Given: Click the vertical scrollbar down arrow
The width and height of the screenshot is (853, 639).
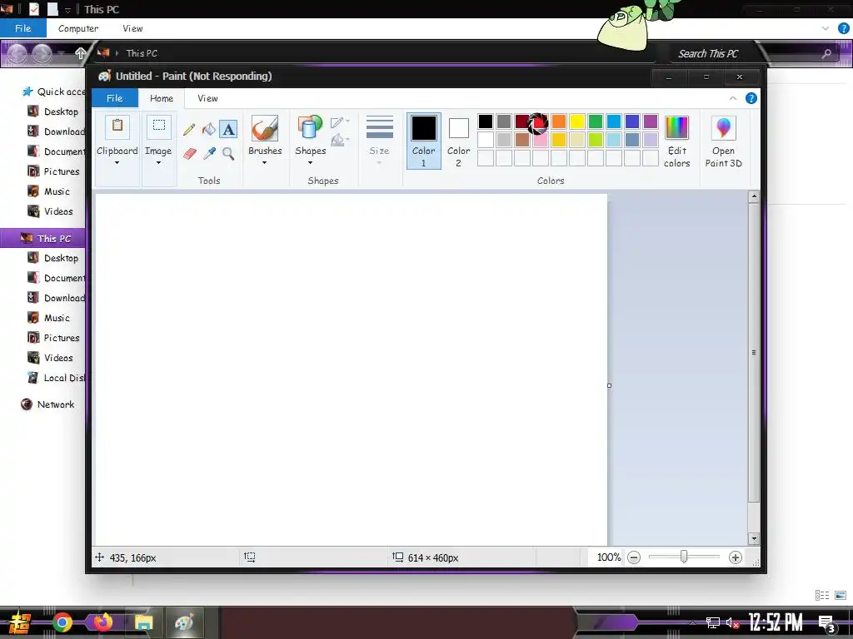Looking at the screenshot, I should [753, 539].
